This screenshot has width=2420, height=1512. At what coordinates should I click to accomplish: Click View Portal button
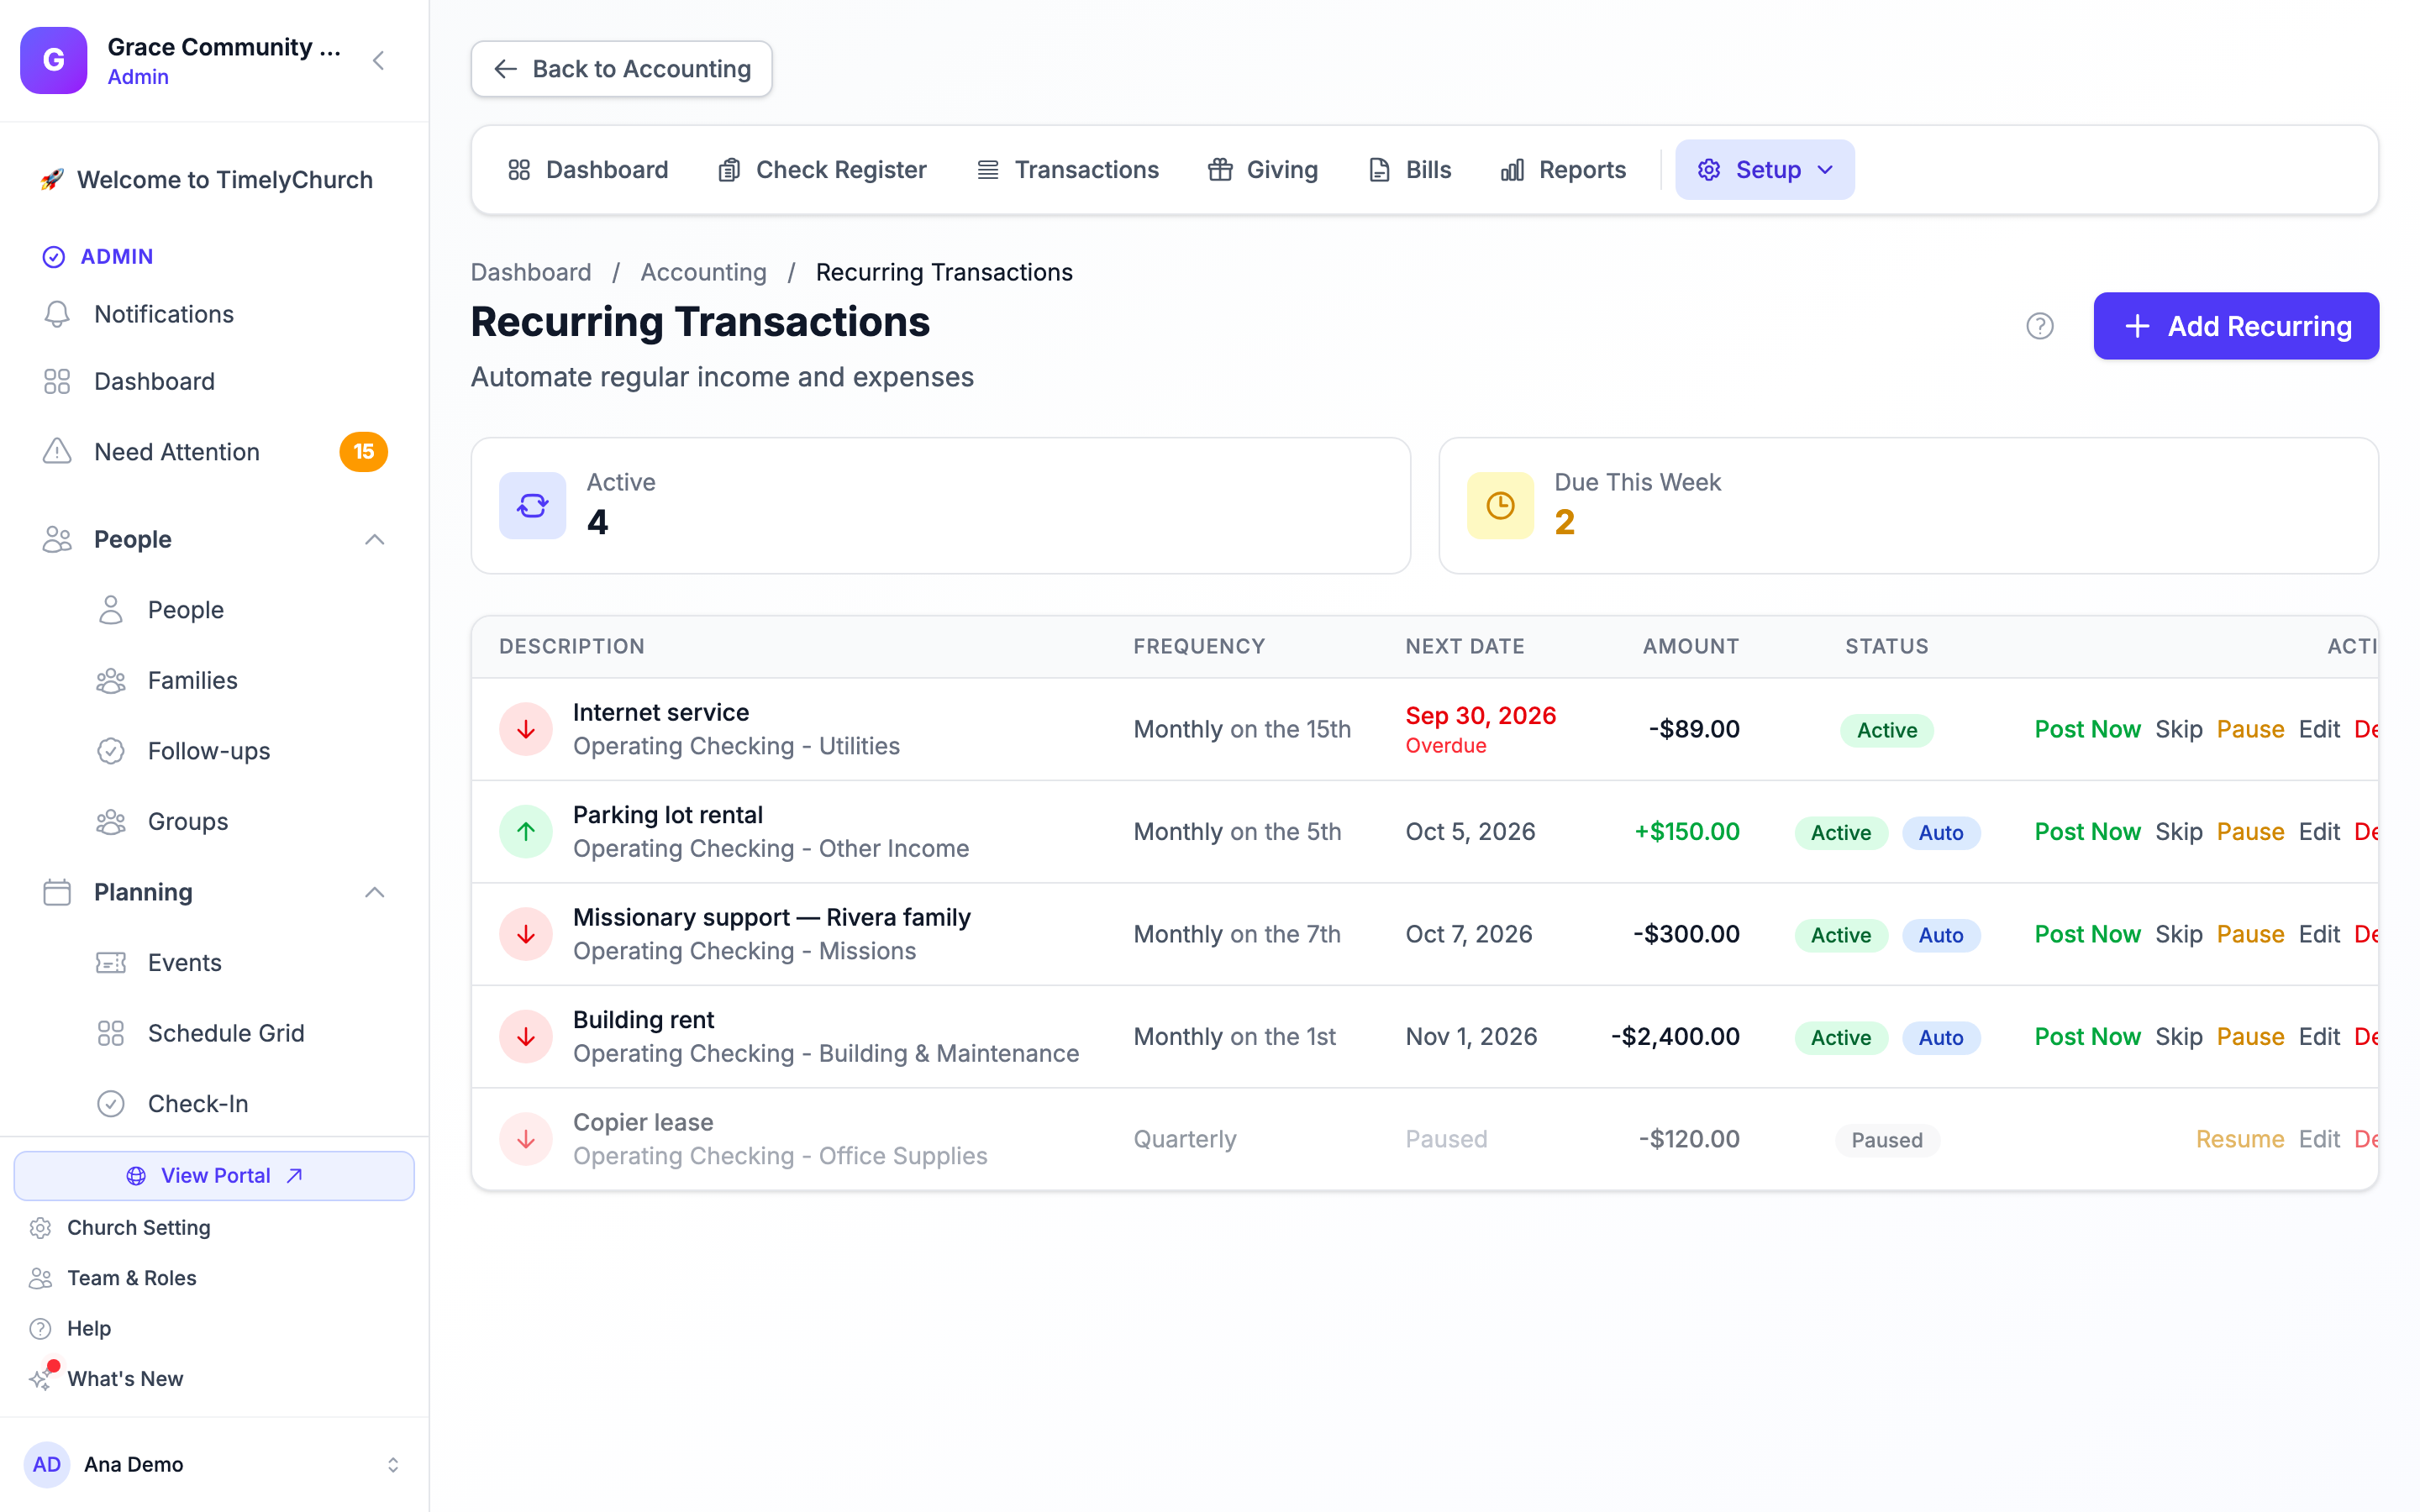pyautogui.click(x=214, y=1175)
